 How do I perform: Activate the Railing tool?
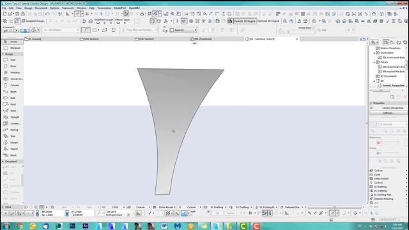(12, 130)
